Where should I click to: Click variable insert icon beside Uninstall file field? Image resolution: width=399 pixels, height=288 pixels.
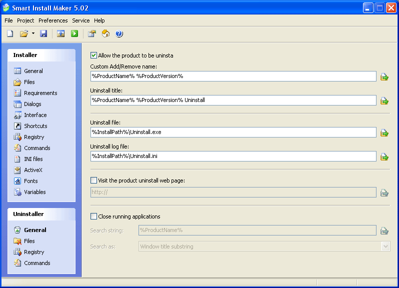[x=384, y=132]
